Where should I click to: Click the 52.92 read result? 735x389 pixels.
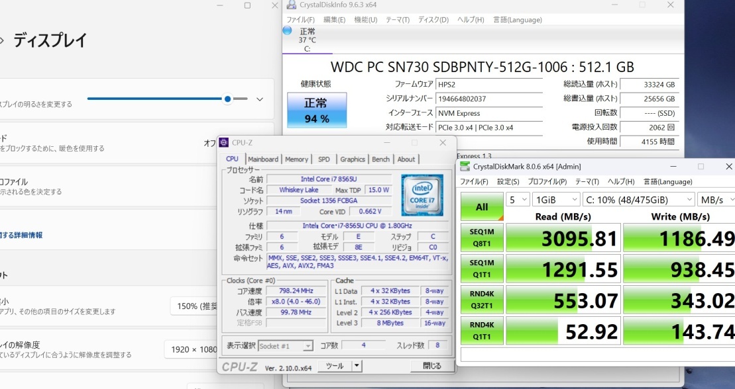click(x=563, y=331)
